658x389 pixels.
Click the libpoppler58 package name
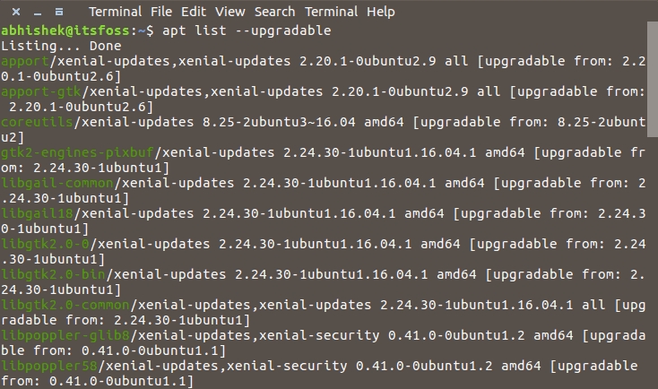pos(49,367)
